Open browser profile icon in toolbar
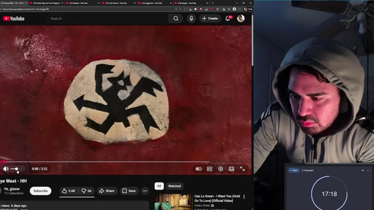The width and height of the screenshot is (374, 210). click(x=234, y=9)
